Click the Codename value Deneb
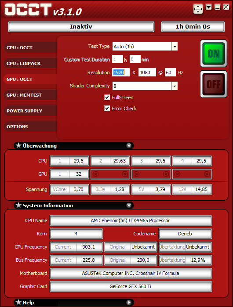This screenshot has width=233, height=307. 185,234
